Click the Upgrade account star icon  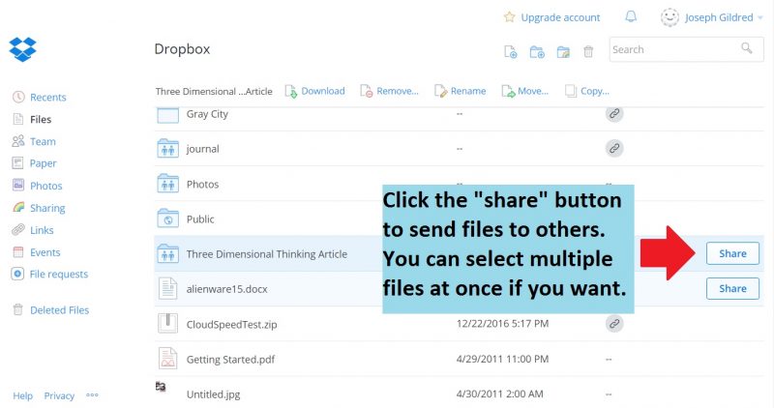pyautogui.click(x=509, y=17)
